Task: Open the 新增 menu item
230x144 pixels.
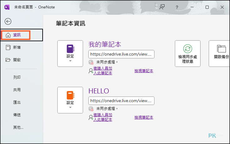Action: tap(22, 47)
